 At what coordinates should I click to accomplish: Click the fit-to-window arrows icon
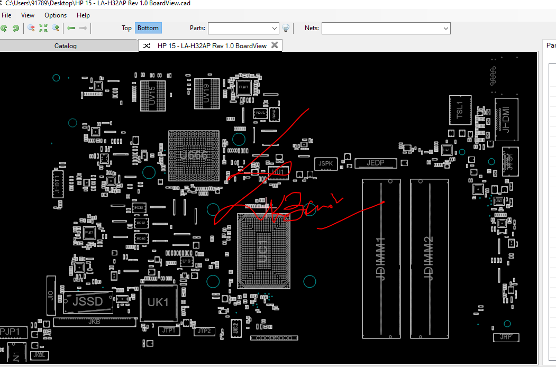(x=43, y=28)
